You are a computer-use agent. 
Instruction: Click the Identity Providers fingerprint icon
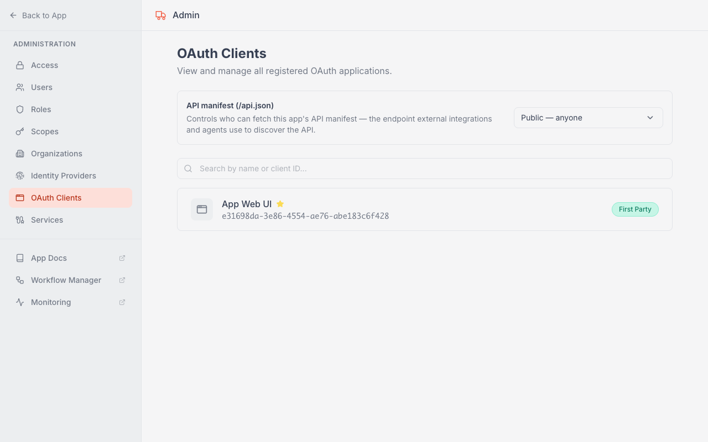(x=20, y=176)
